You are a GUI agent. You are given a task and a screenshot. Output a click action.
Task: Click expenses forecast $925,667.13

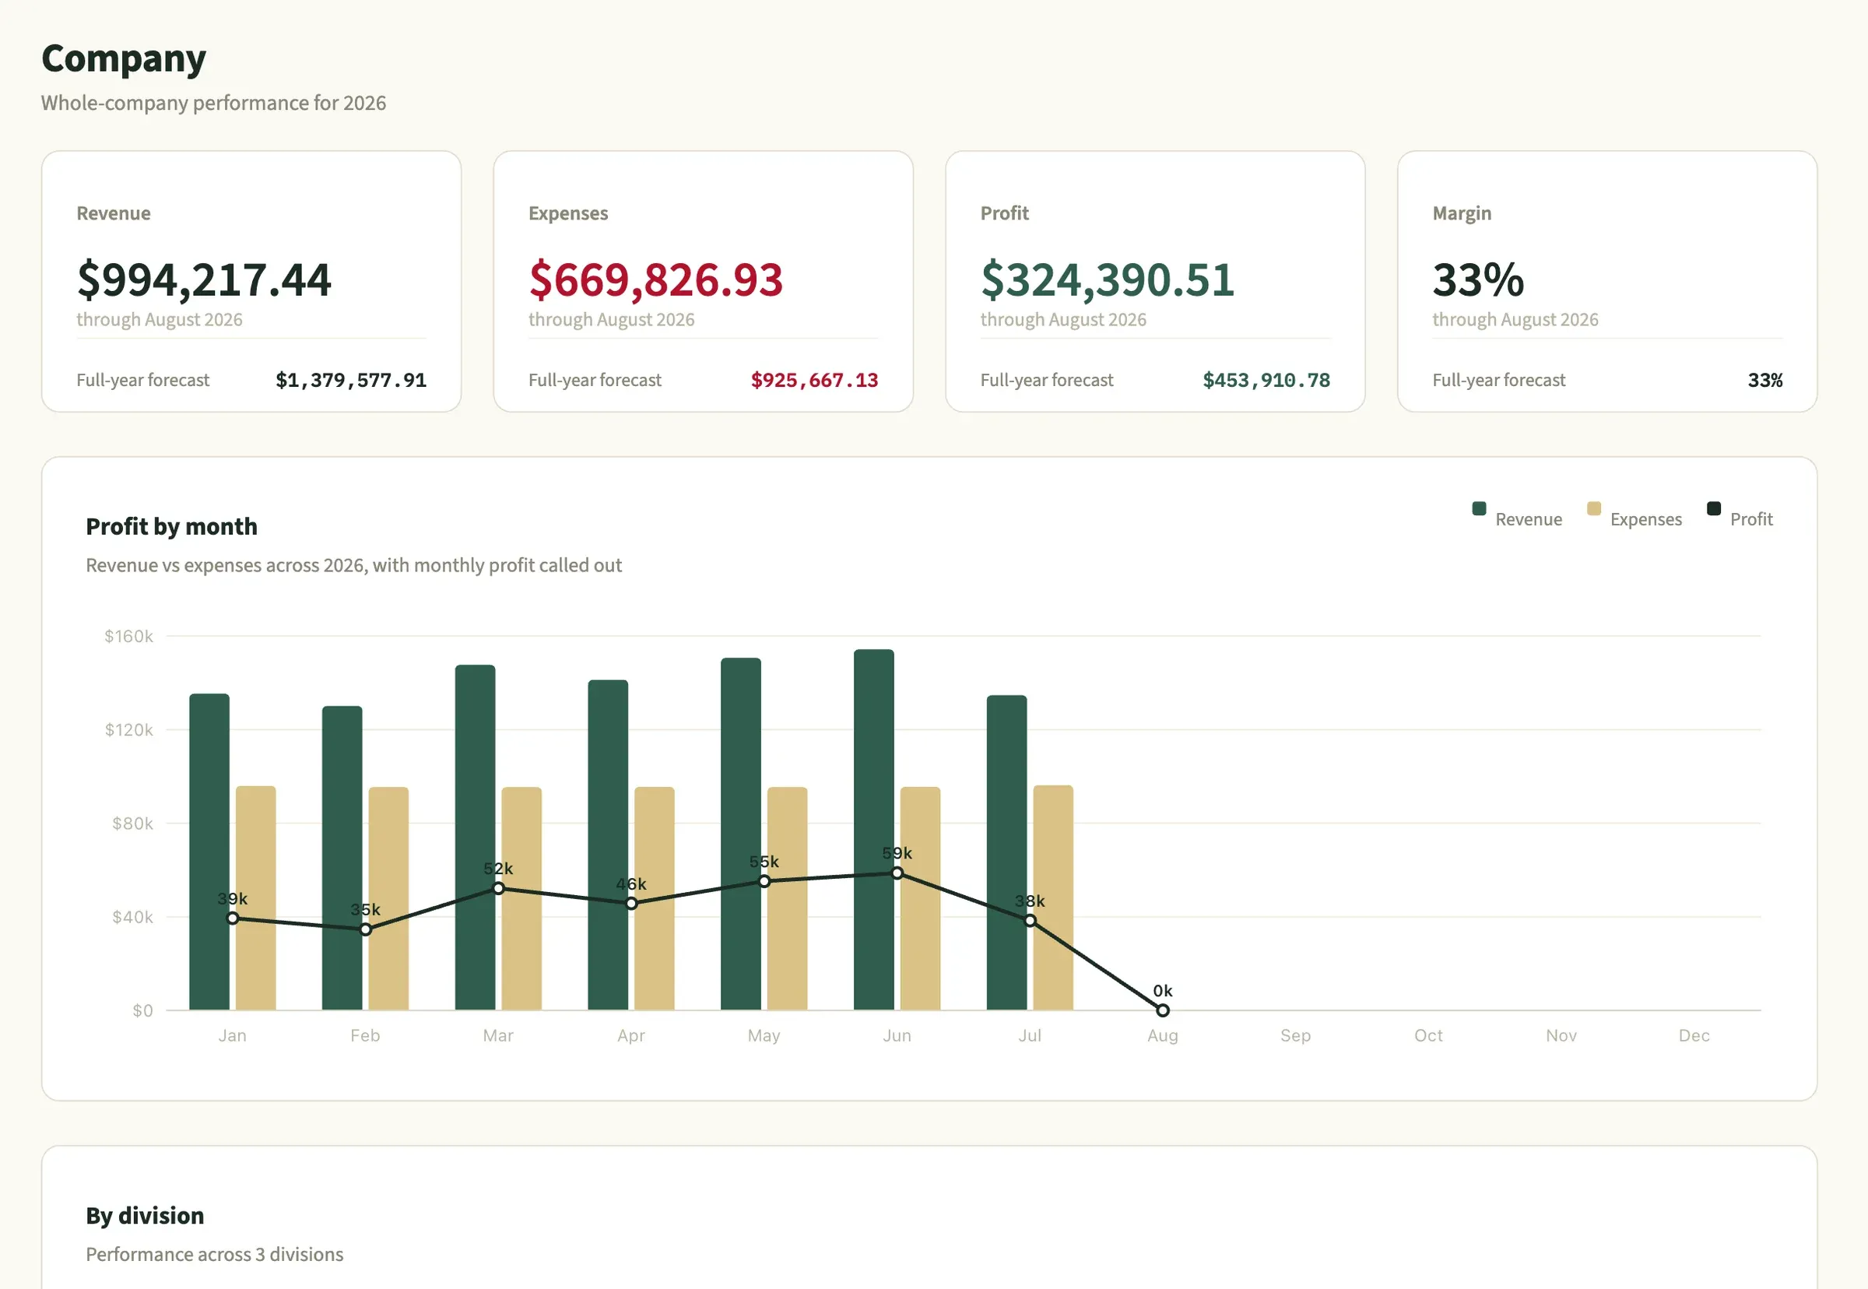(814, 380)
